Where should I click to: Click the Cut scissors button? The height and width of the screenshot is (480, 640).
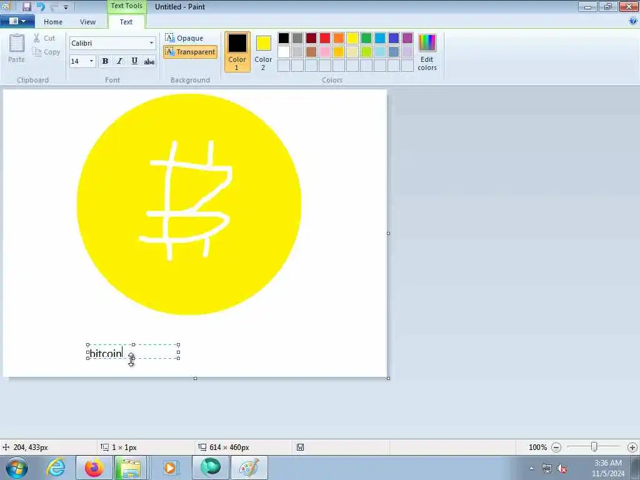pyautogui.click(x=44, y=38)
